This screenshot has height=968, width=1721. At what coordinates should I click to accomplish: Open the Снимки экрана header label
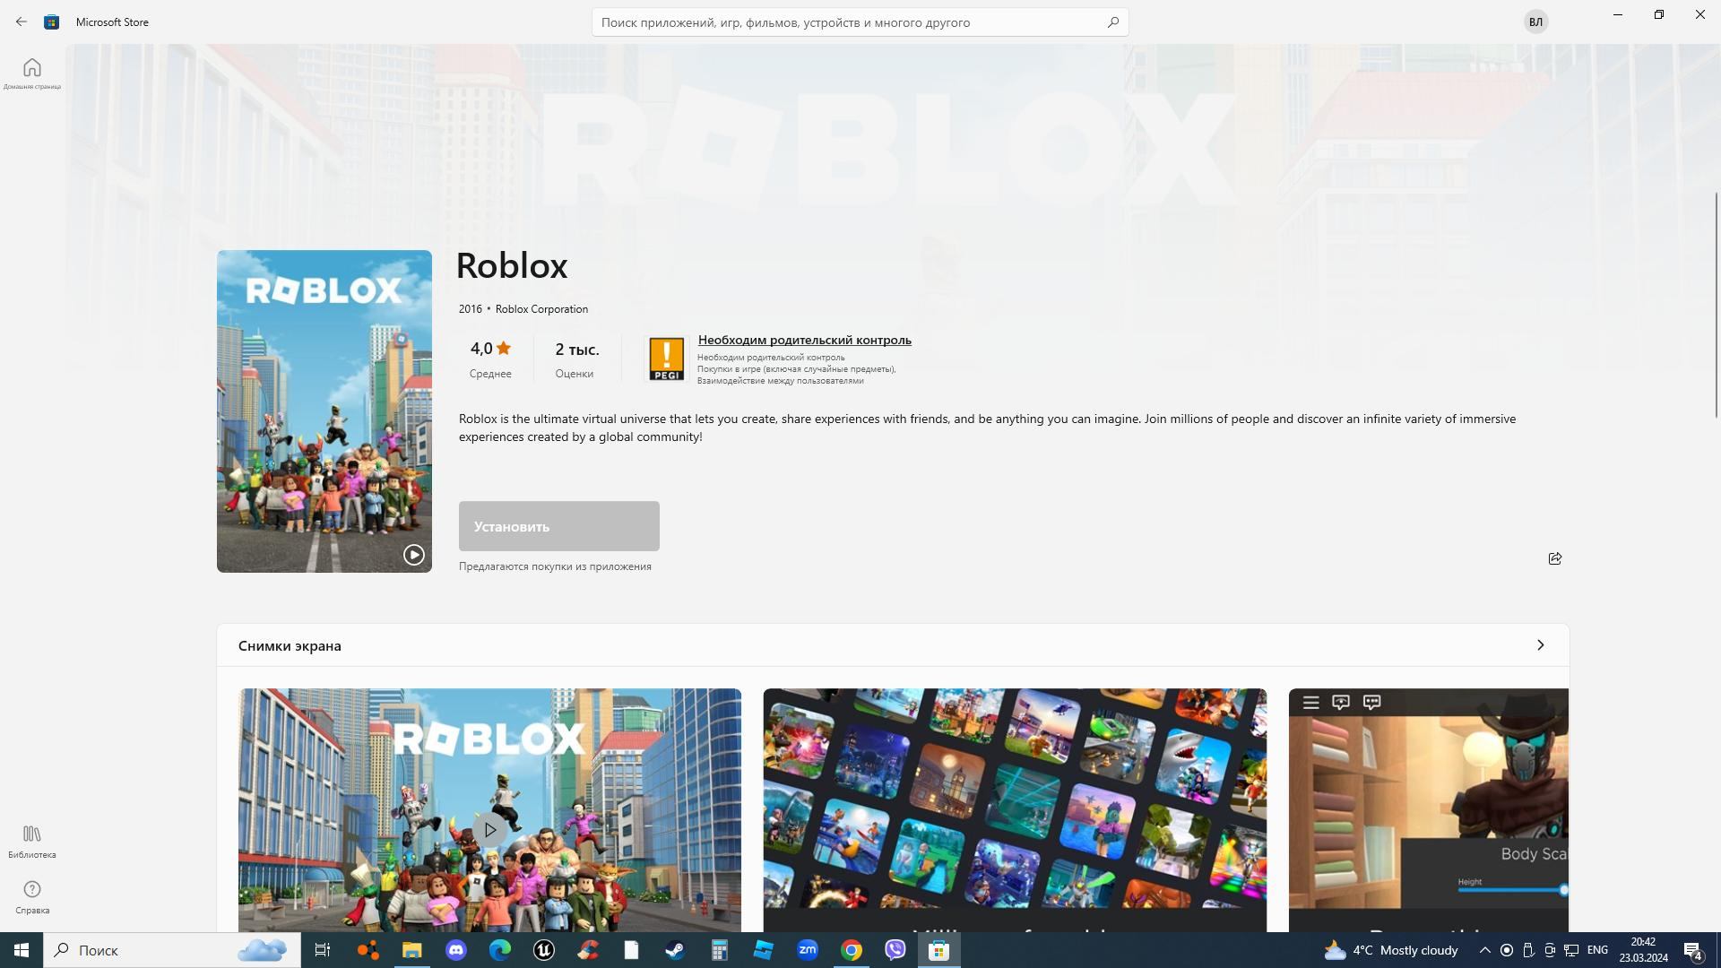(290, 646)
